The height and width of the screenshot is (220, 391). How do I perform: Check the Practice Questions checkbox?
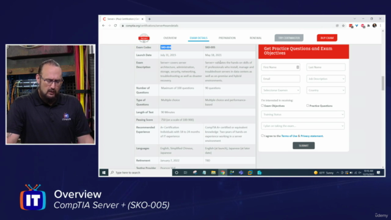(x=307, y=106)
